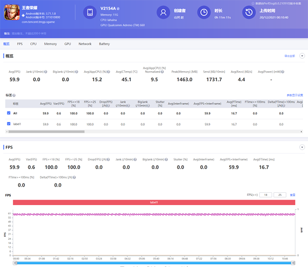Click help icon beside Avg(CTemp) metric
Screen dimensions: 308x267
[139, 72]
